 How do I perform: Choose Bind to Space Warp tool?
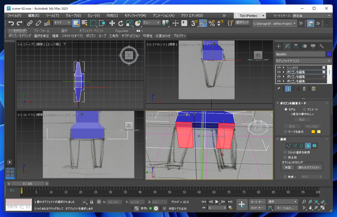47,23
